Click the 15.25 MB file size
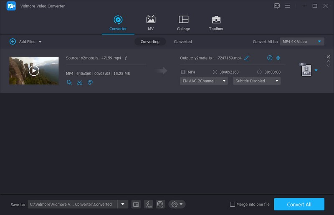The image size is (334, 215). tap(121, 74)
